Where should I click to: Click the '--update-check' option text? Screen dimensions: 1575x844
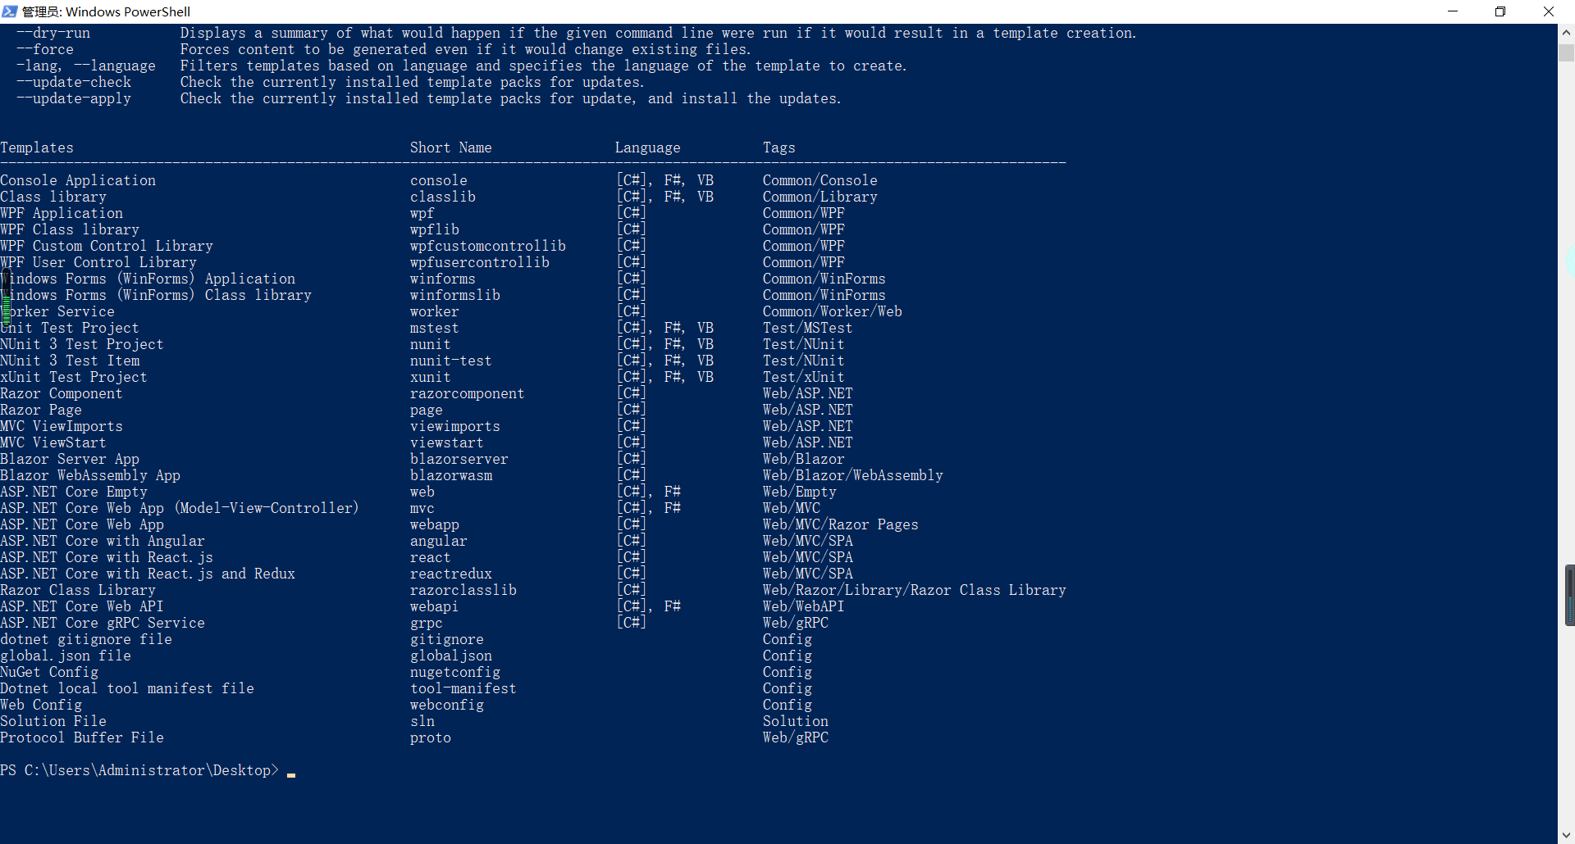click(74, 82)
